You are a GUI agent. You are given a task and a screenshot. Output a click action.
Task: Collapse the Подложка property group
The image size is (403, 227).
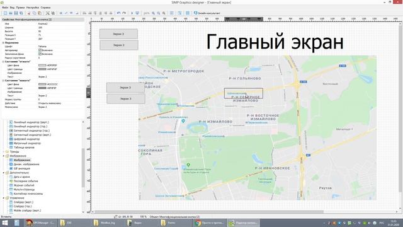tap(3, 43)
